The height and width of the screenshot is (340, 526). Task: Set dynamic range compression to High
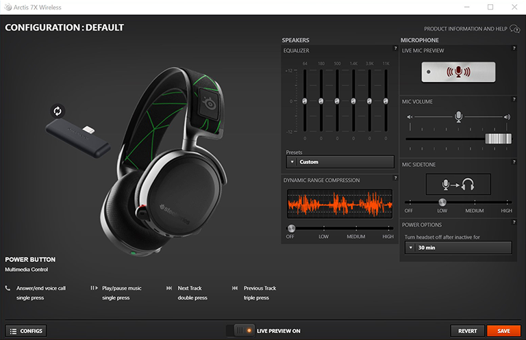pyautogui.click(x=388, y=228)
